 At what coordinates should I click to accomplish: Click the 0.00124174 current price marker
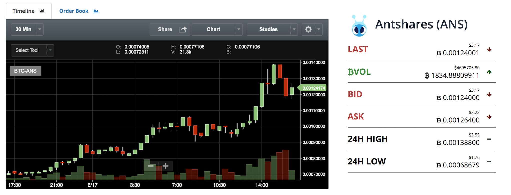point(312,88)
